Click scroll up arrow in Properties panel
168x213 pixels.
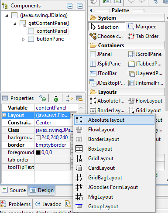(81, 108)
